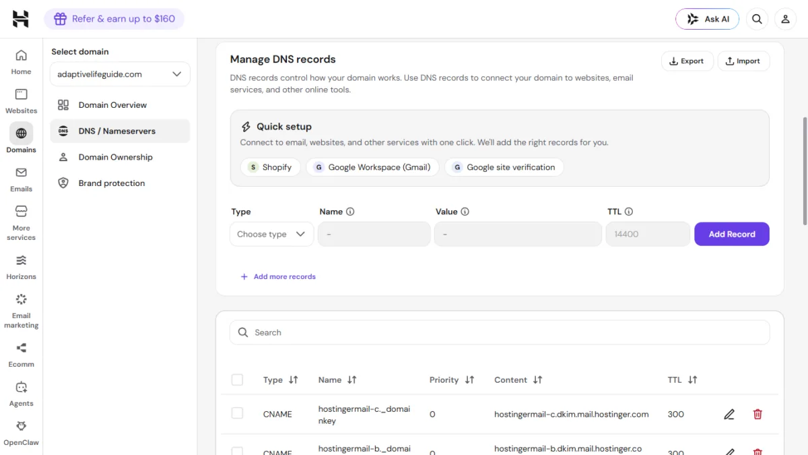
Task: Open the Ecomm sidebar icon
Action: coord(21,348)
